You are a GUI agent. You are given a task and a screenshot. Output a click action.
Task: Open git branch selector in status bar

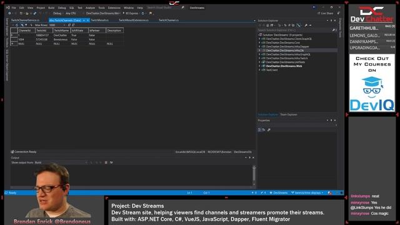(x=307, y=192)
